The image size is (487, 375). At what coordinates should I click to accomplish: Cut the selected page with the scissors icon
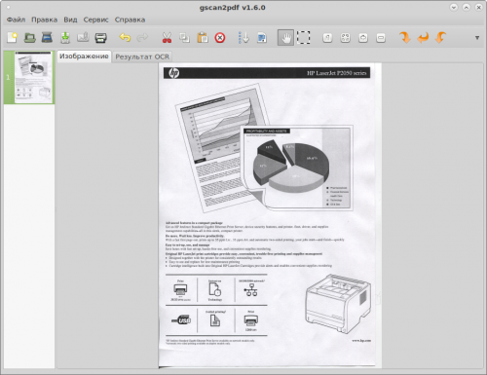167,38
